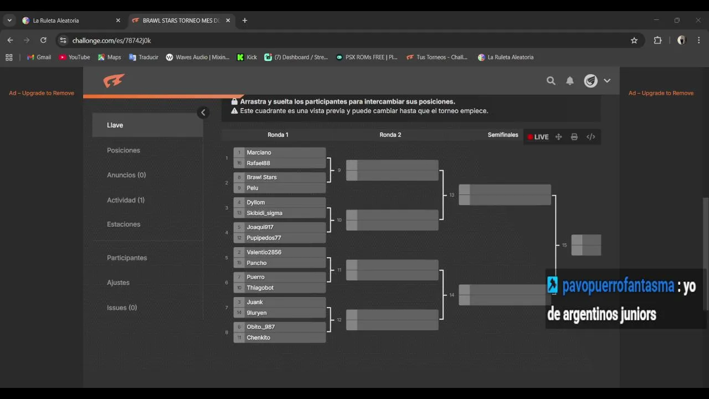Expand the user account dropdown arrow
This screenshot has width=709, height=399.
click(607, 81)
